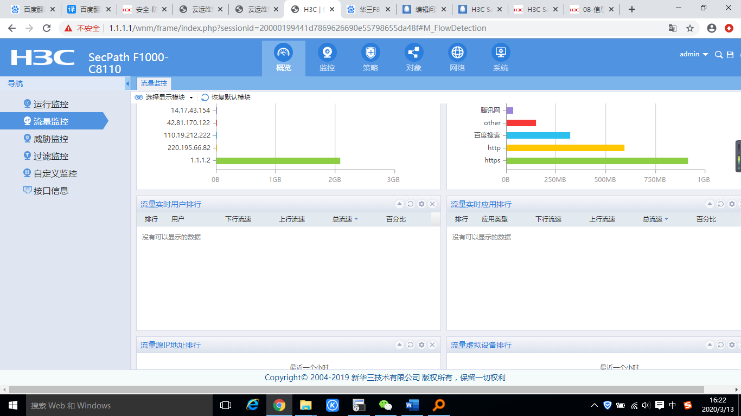
Task: Open the 系统 system section
Action: pos(501,58)
